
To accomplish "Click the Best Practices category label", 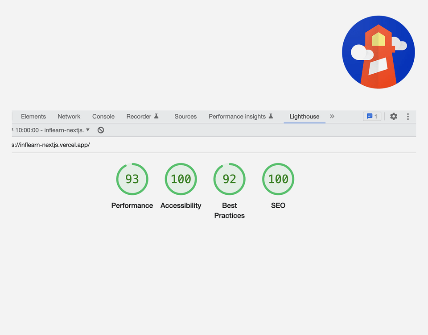I will [x=229, y=210].
